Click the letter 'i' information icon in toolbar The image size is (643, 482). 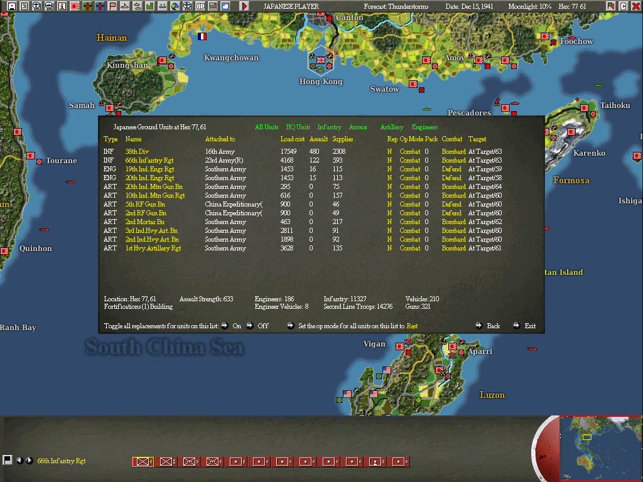coord(62,6)
